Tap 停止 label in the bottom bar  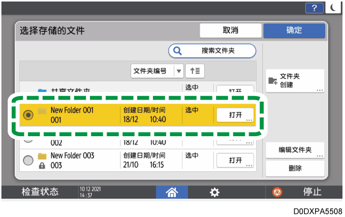pyautogui.click(x=312, y=192)
